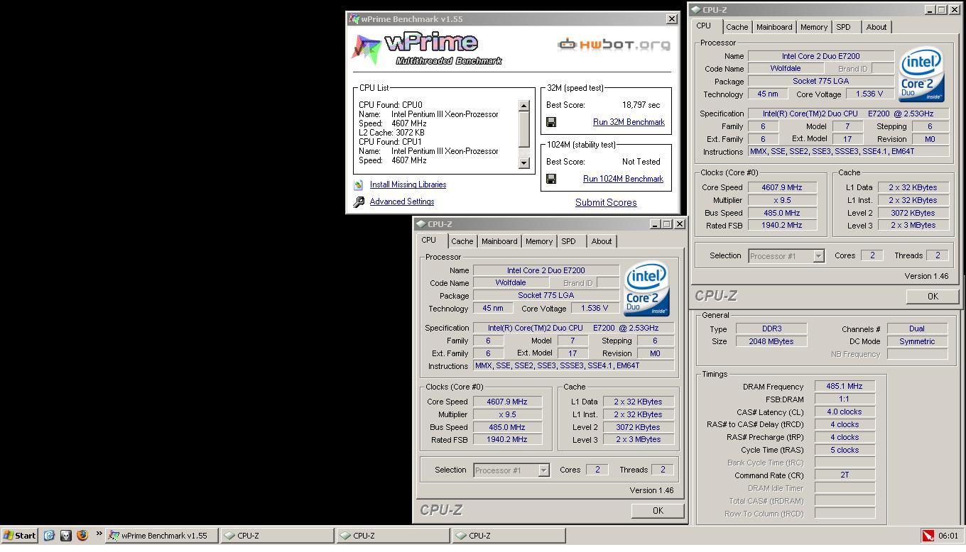Click the Command Rate 2T value
The image size is (966, 552).
(845, 475)
